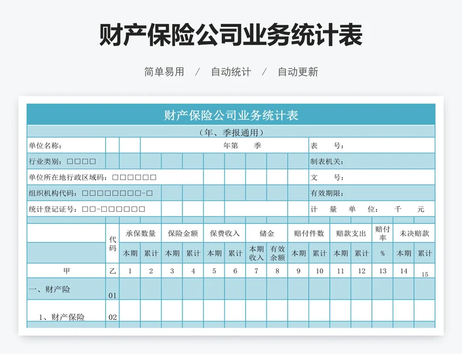Screen dimensions: 462x354
Task: Click the 储金 header cell
Action: coord(267,233)
